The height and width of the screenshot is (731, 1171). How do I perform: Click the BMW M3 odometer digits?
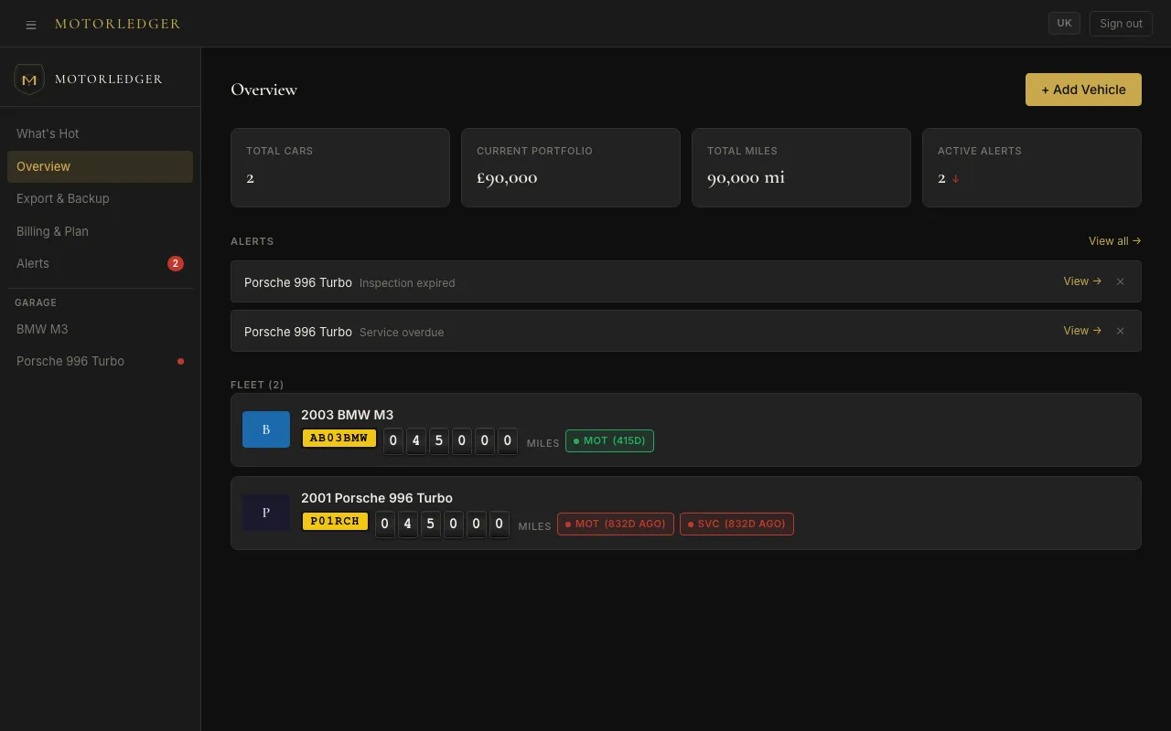450,441
